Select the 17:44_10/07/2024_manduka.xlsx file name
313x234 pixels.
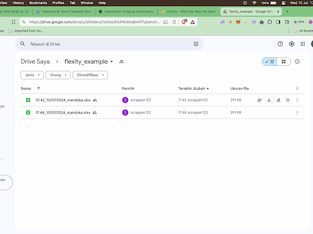coord(63,113)
